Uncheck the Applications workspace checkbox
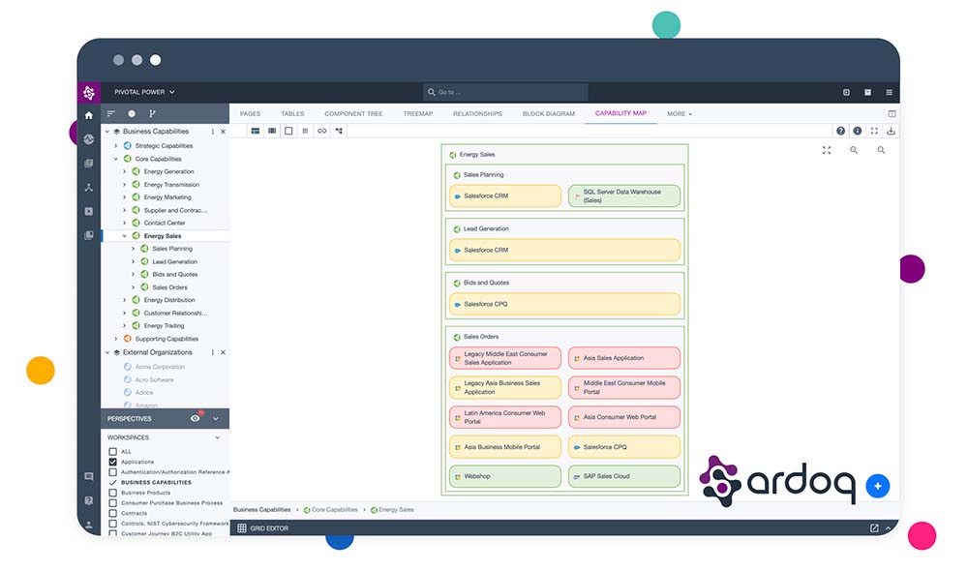The height and width of the screenshot is (571, 968). pyautogui.click(x=112, y=462)
